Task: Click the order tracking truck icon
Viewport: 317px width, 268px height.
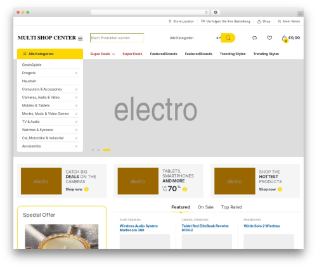Action: tap(203, 21)
